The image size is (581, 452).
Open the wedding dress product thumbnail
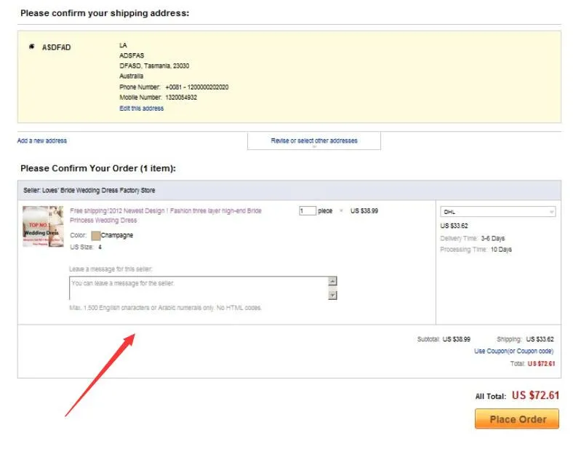click(44, 226)
